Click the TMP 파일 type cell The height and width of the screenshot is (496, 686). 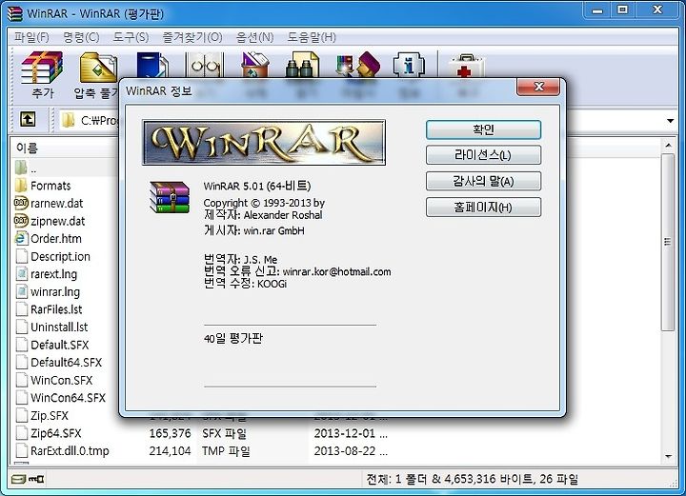coord(226,451)
